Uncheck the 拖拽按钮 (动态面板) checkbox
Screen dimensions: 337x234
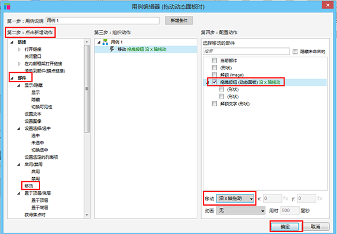click(x=214, y=82)
